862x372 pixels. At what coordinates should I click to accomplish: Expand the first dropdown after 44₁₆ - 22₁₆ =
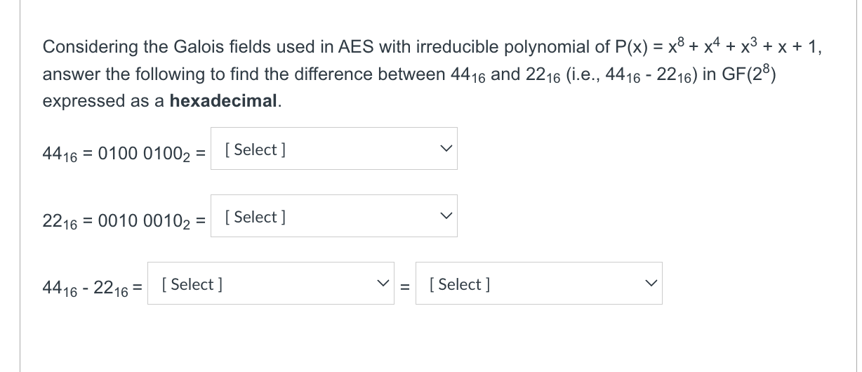[272, 284]
